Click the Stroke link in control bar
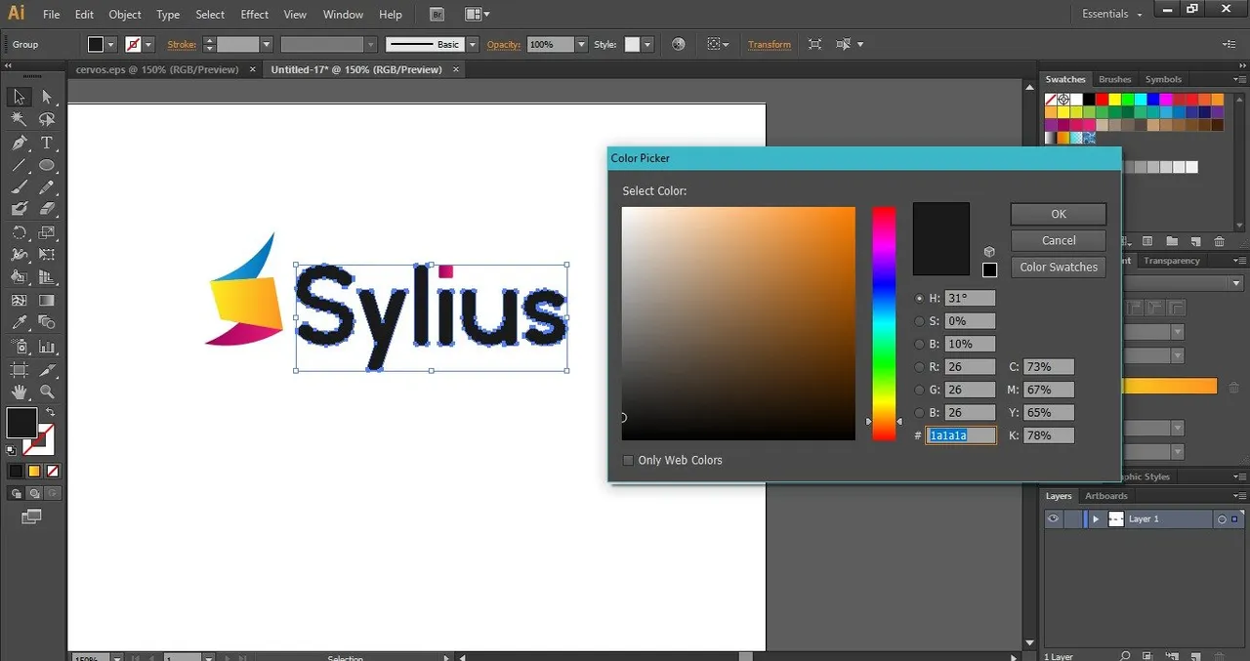Viewport: 1250px width, 661px height. click(182, 44)
